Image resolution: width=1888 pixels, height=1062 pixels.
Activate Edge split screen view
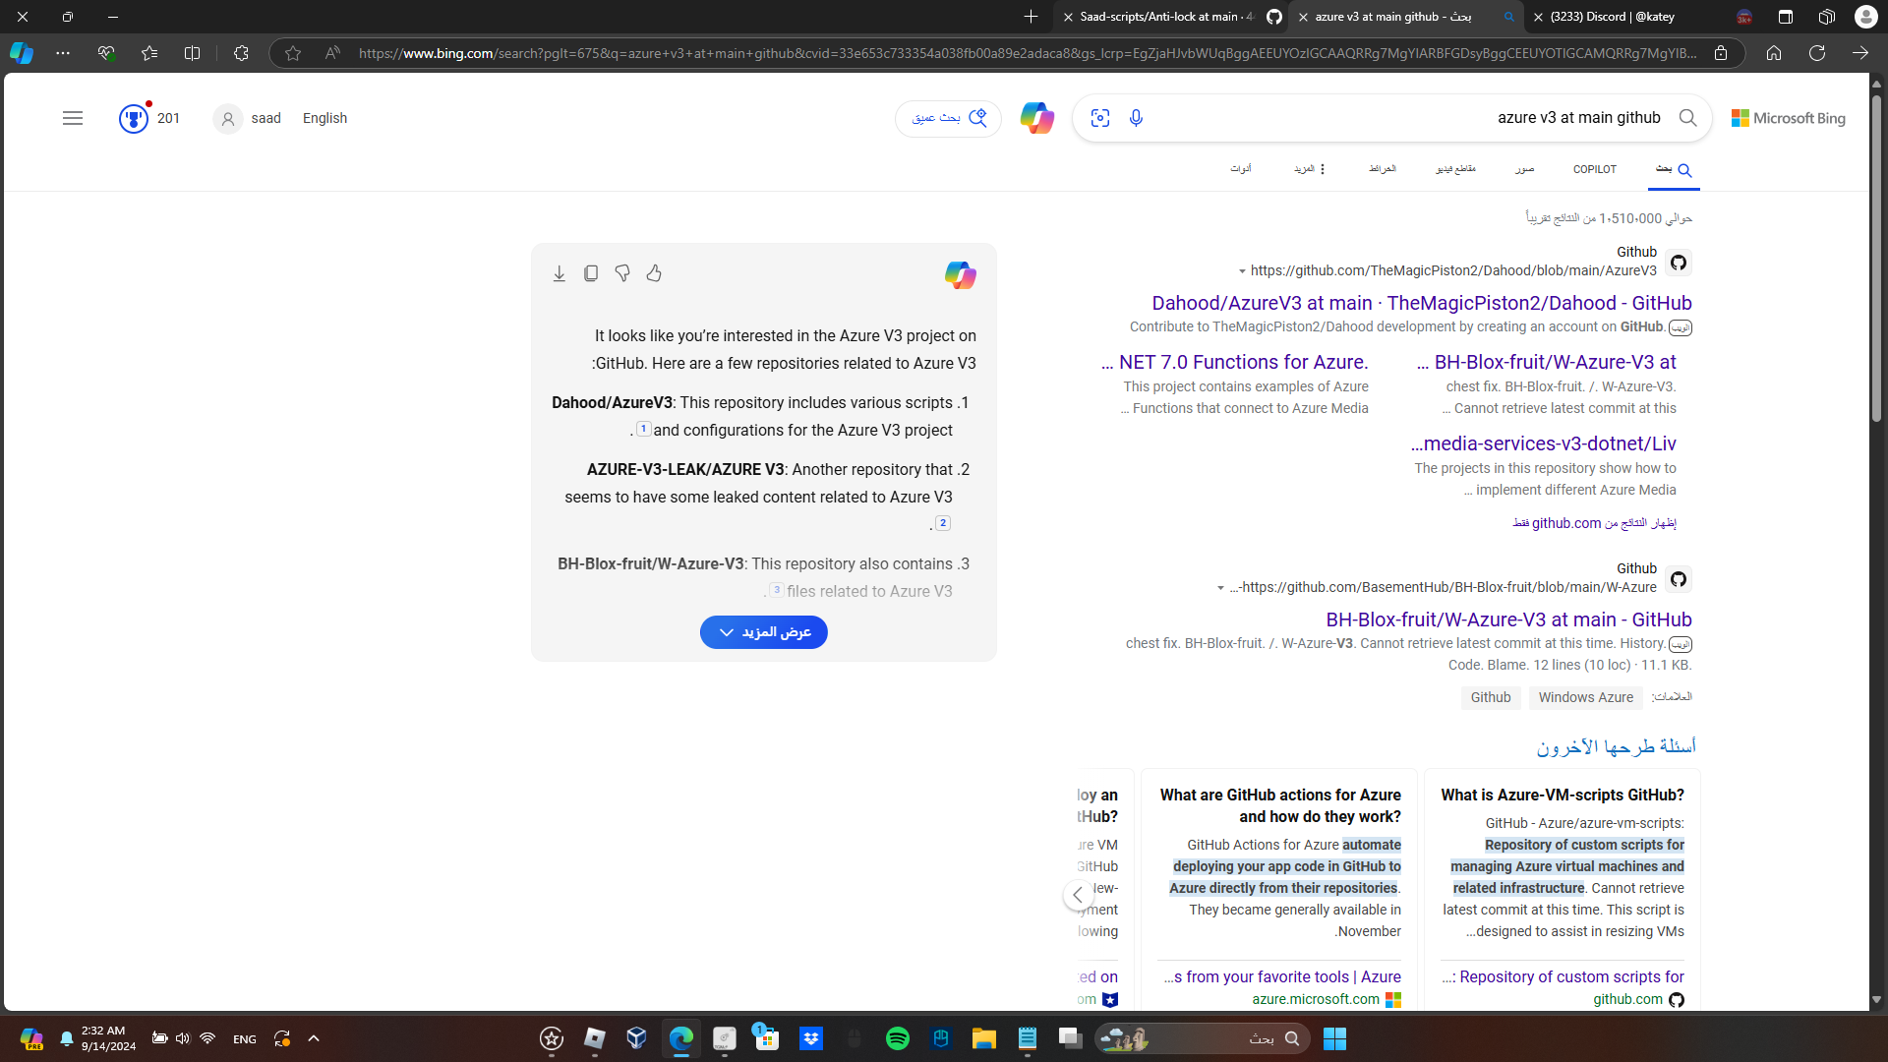pos(193,53)
